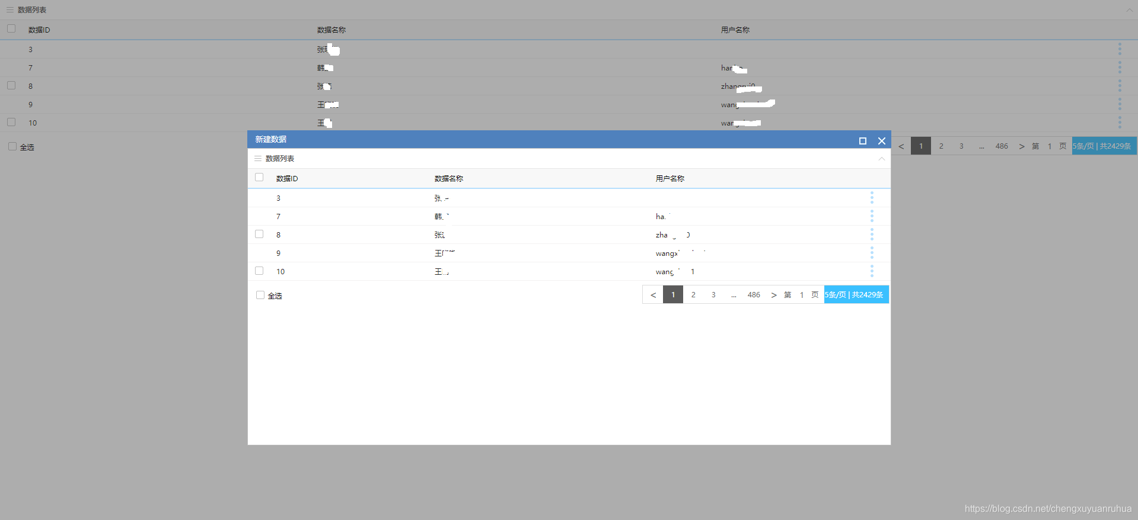
Task: Jump to page 486 in background pager
Action: [x=1002, y=146]
